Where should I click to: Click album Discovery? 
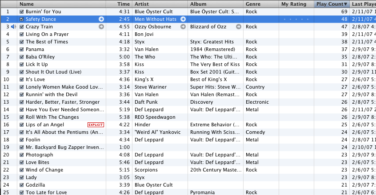(x=202, y=102)
